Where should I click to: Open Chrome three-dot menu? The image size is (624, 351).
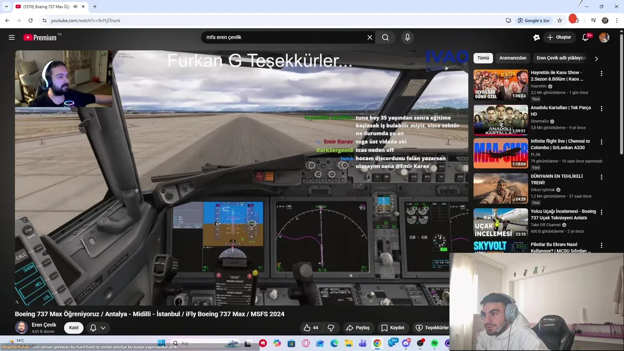617,20
